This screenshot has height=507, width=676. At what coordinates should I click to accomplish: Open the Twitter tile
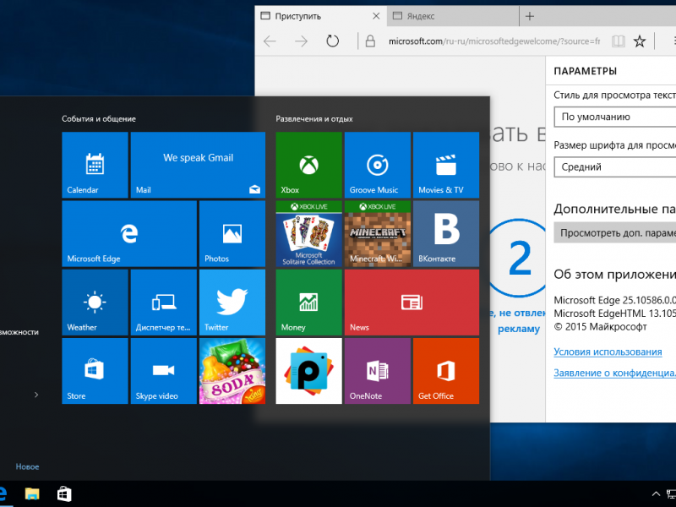pyautogui.click(x=232, y=303)
